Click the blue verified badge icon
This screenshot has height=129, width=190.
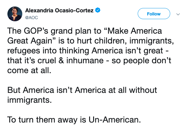98,11
